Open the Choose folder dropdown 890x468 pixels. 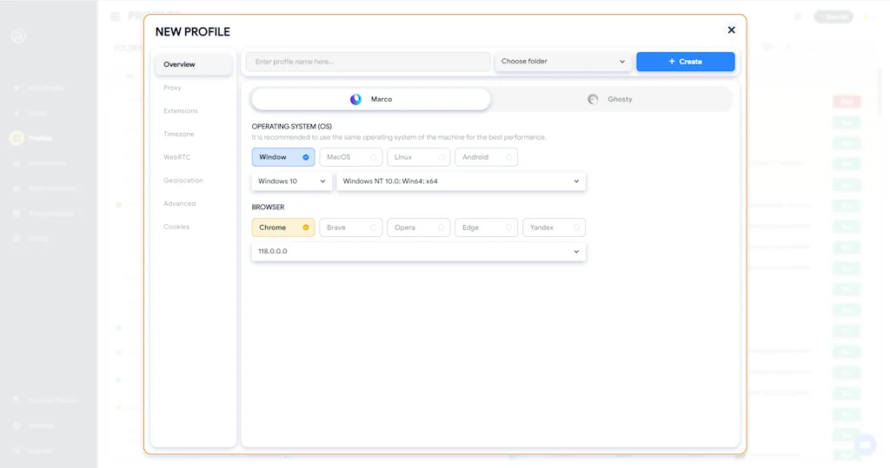563,62
